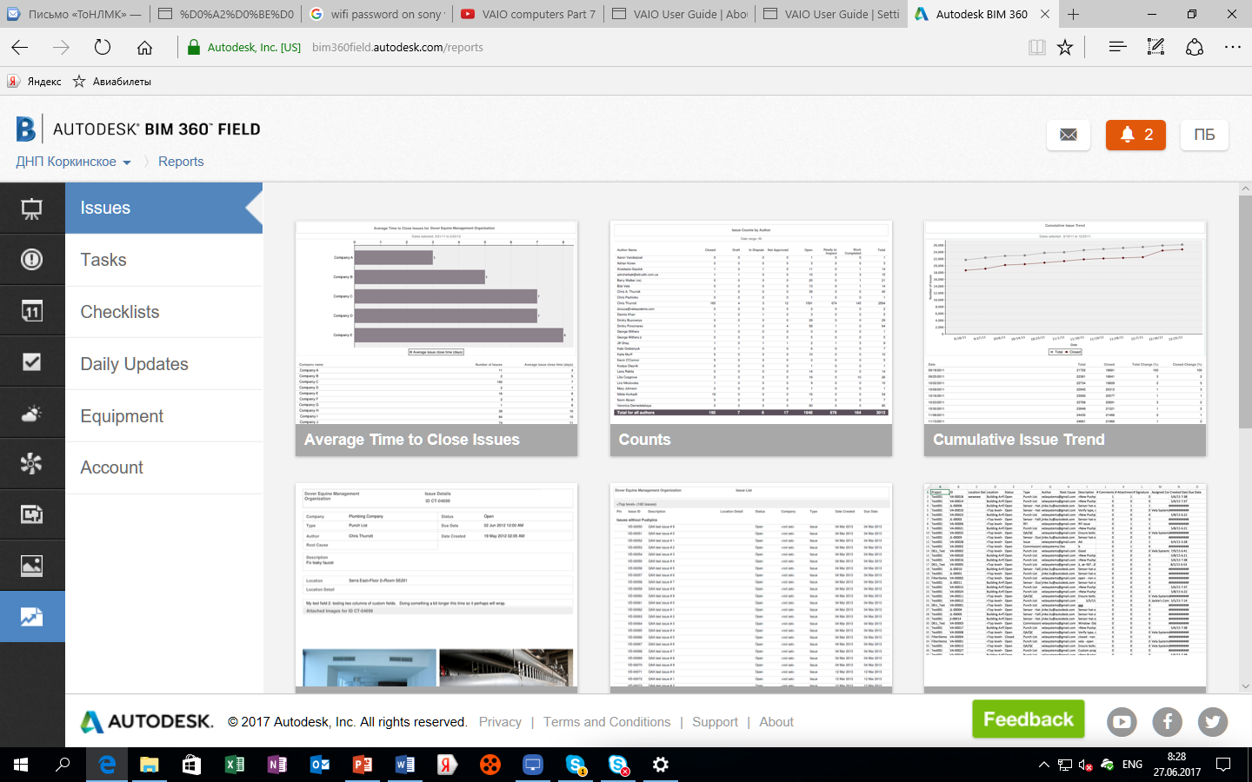This screenshot has width=1252, height=782.
Task: Open the Privacy link in footer
Action: [500, 722]
